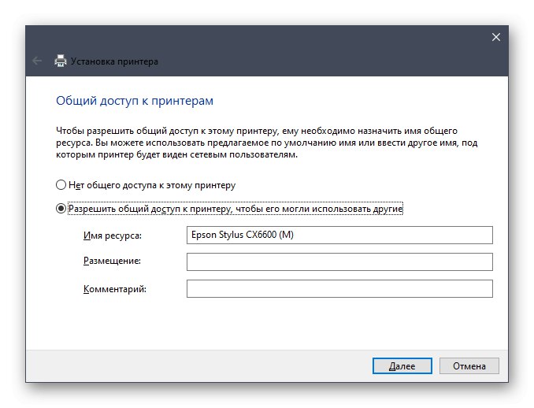
Task: Select the Нет общего доступа radio circle
Action: point(61,185)
